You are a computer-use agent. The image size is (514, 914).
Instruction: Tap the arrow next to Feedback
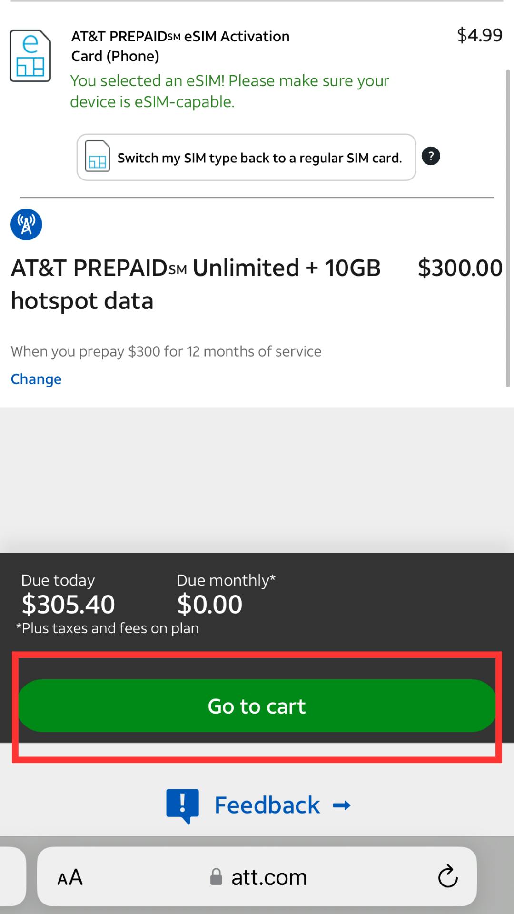341,805
